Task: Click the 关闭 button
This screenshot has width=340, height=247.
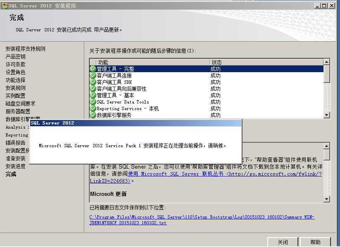Action: click(x=283, y=242)
